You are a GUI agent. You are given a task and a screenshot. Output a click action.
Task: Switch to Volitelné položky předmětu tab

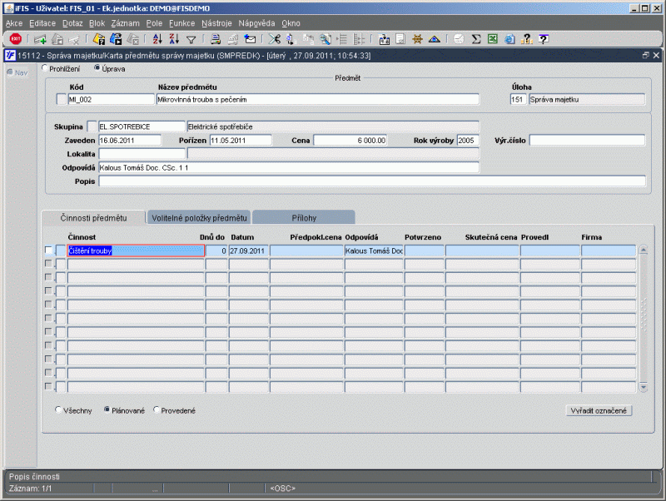199,218
